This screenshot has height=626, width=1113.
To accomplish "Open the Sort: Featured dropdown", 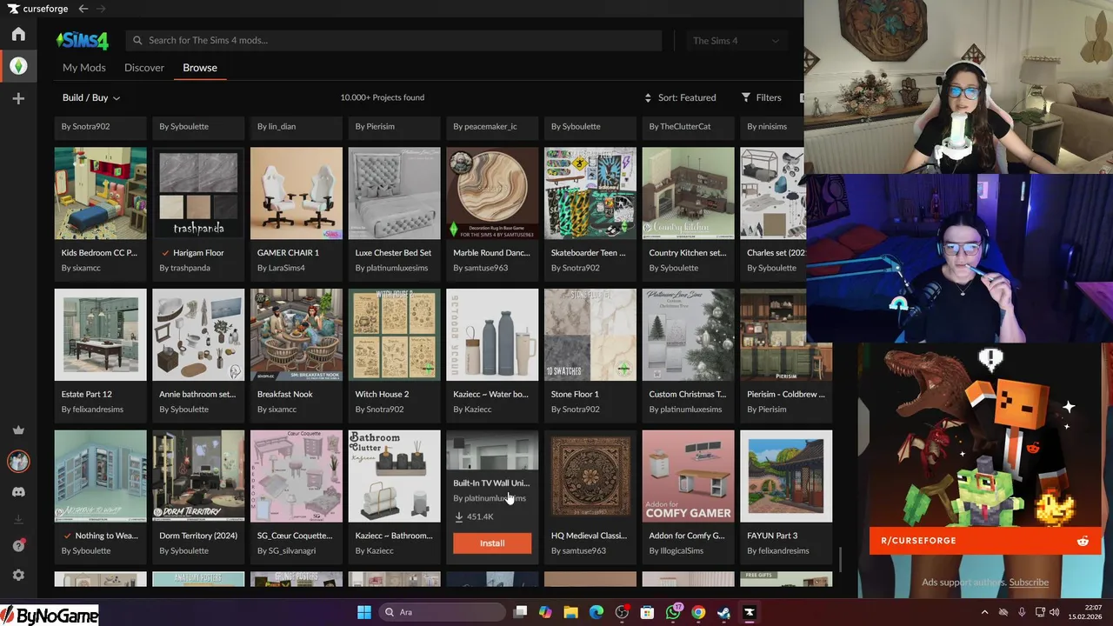I will (x=680, y=97).
